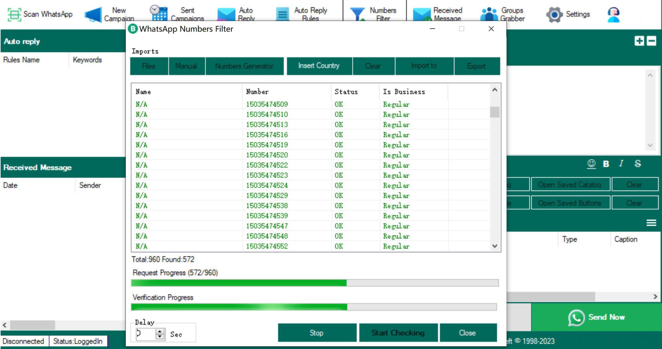Viewport: 662px width, 349px height.
Task: Click Start Checking button
Action: [x=398, y=333]
